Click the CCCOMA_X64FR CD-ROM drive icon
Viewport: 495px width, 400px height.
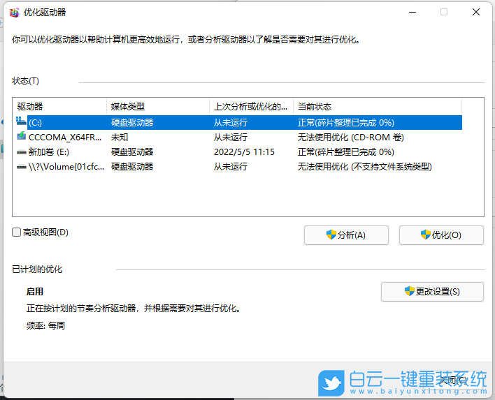[21, 136]
